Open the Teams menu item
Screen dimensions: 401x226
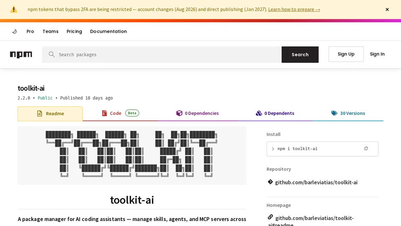tap(51, 31)
